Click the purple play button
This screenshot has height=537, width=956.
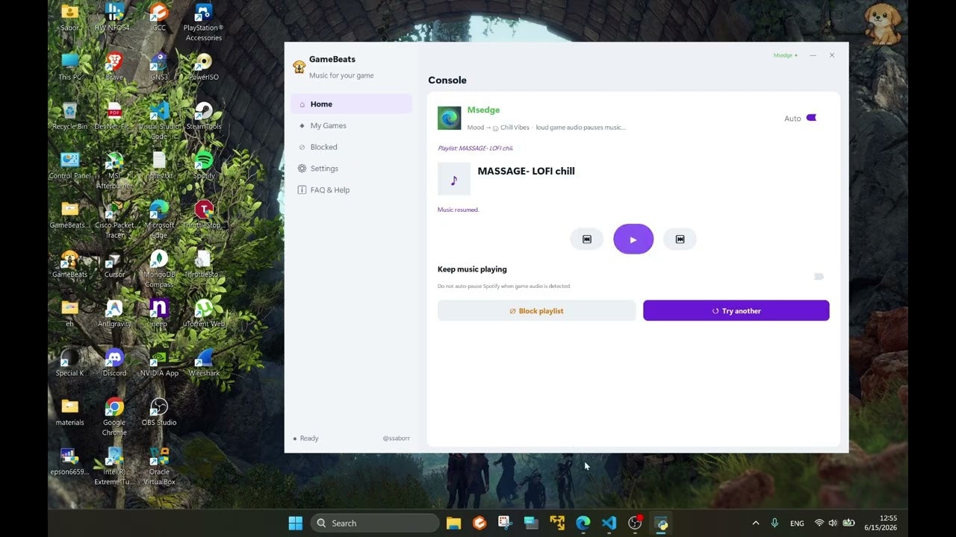633,239
